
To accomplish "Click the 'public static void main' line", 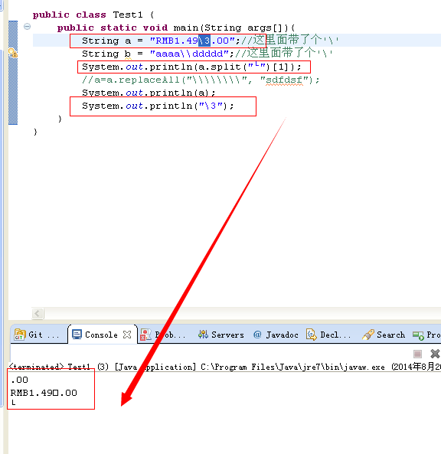I will [176, 28].
